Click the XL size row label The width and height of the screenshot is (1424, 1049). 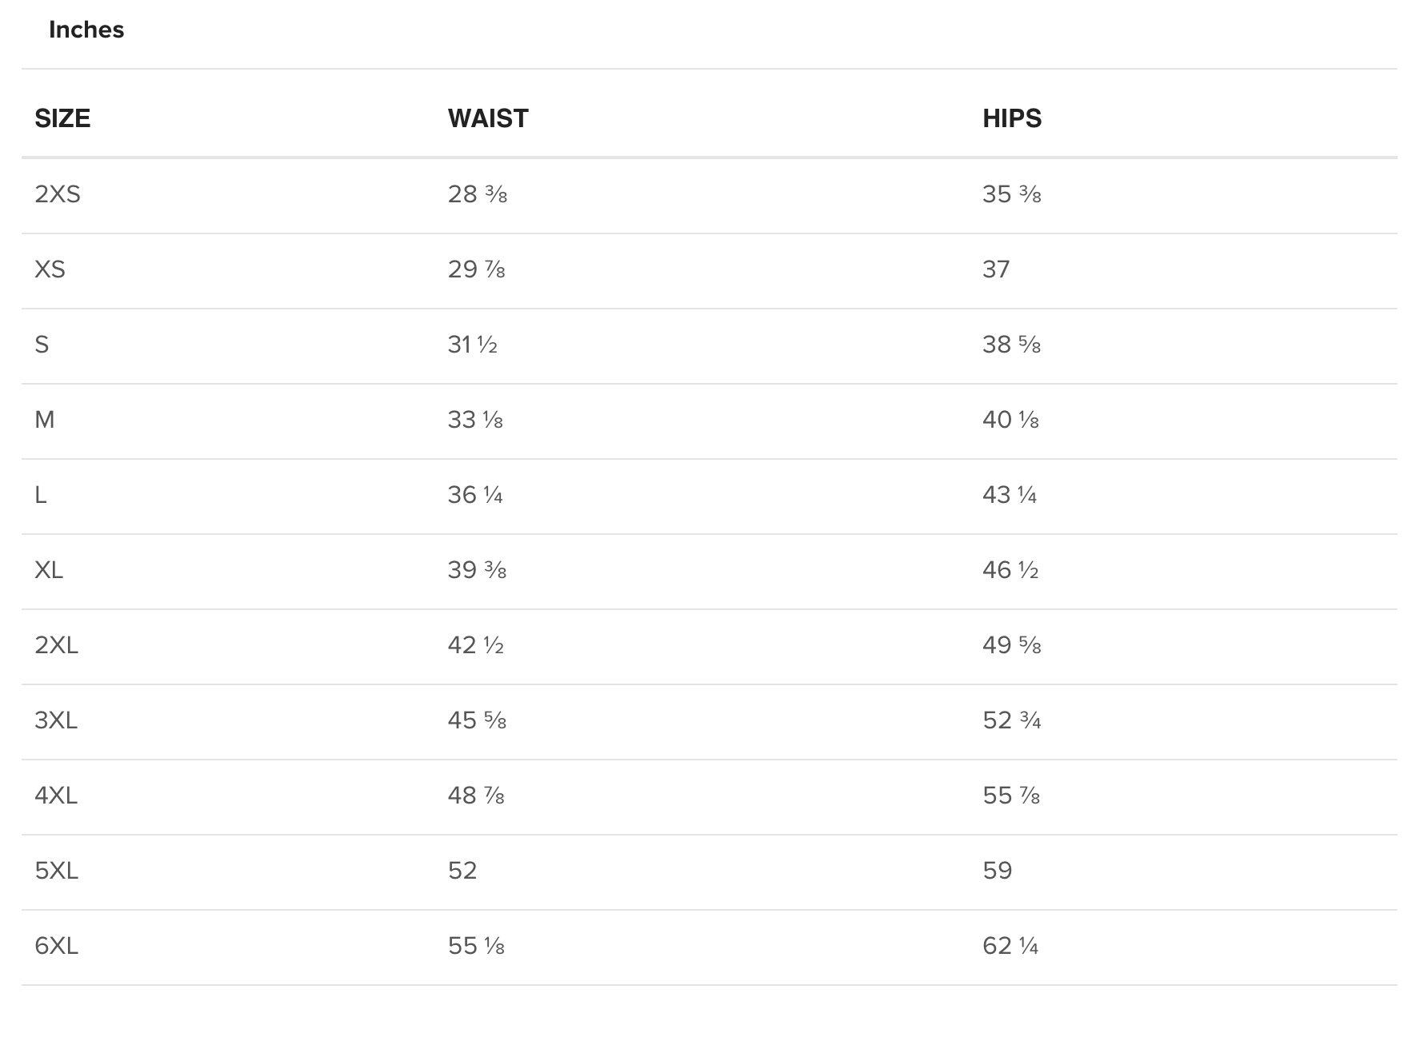(x=49, y=570)
